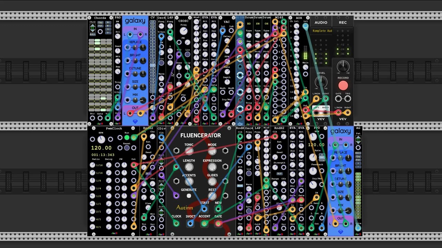Toggle top Osc4 Lin button
The width and height of the screenshot is (442, 248).
pos(161,63)
